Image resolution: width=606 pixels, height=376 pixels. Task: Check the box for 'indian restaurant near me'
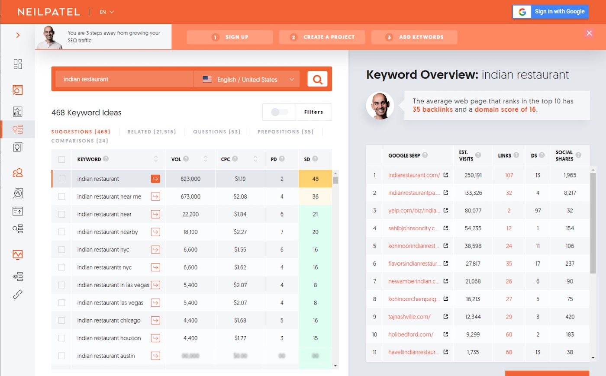pos(62,196)
